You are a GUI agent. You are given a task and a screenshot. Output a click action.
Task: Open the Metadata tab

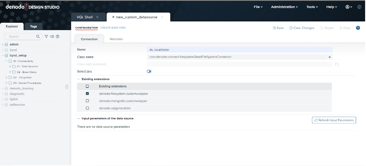pos(116,39)
